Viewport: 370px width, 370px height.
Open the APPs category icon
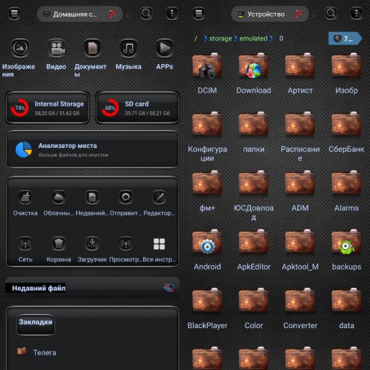pyautogui.click(x=165, y=48)
